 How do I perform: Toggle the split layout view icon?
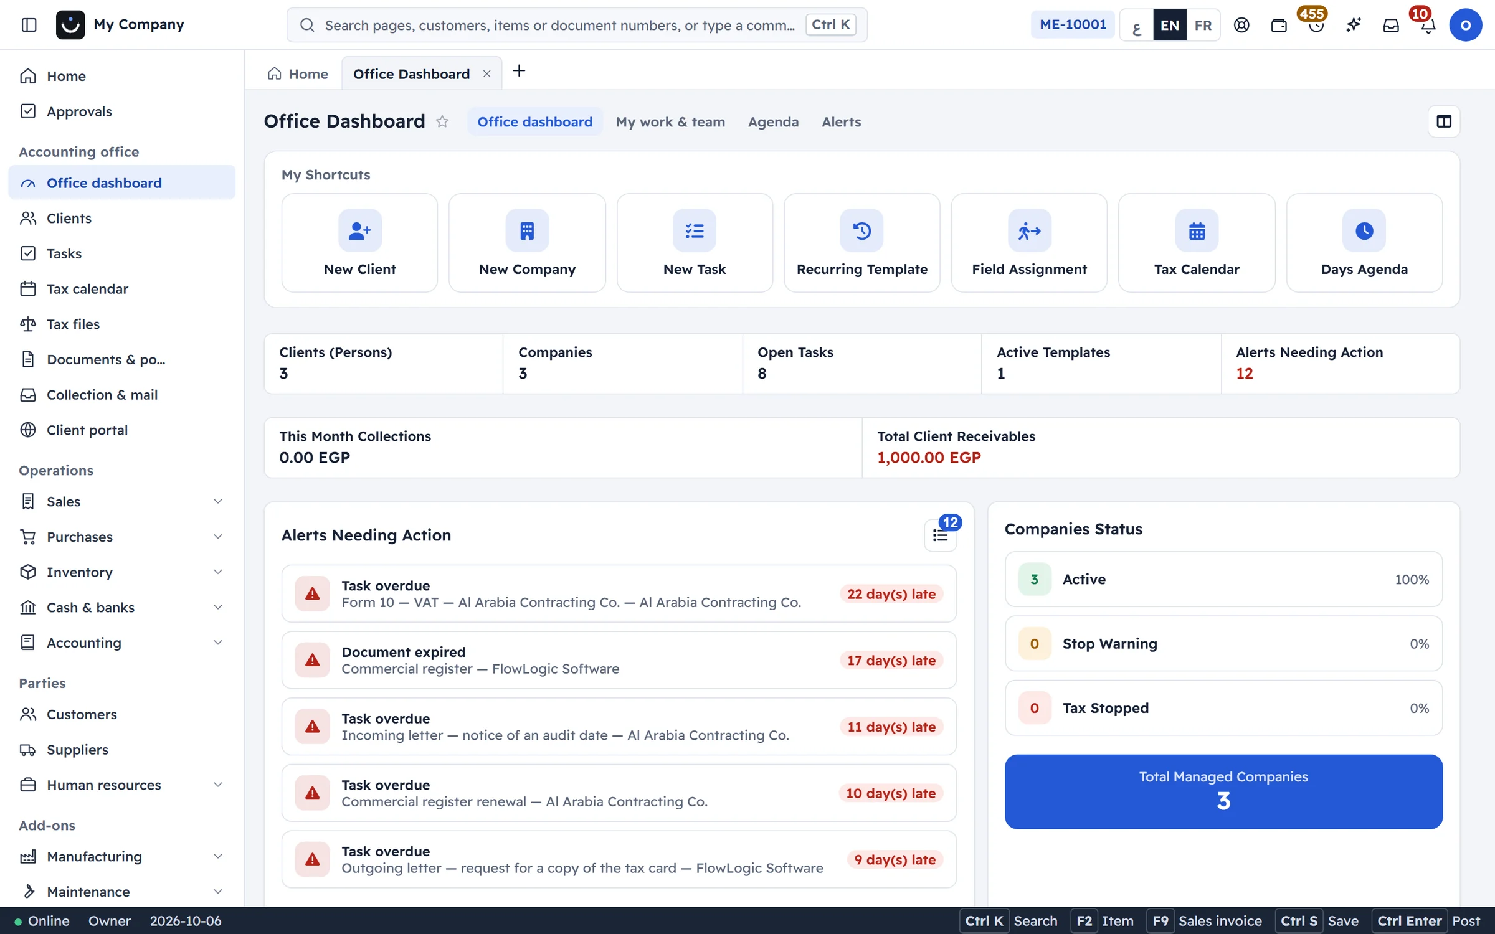pyautogui.click(x=1444, y=121)
